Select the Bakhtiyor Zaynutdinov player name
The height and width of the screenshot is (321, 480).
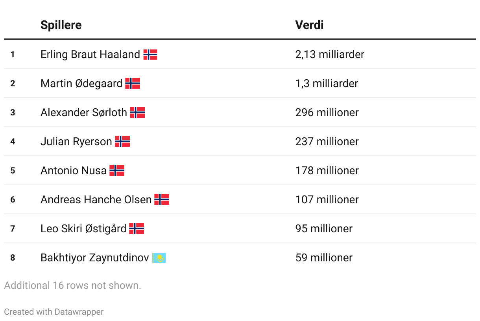(x=95, y=258)
